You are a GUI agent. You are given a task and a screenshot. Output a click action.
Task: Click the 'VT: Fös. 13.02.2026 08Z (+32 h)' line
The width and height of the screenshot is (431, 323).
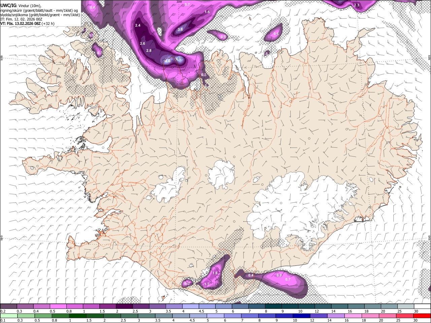[x=27, y=24]
